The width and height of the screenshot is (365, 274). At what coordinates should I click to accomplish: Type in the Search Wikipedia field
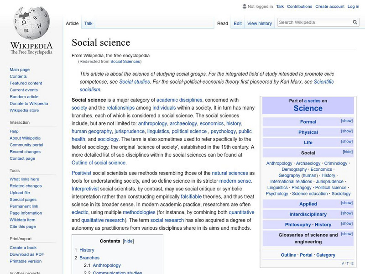314,22
